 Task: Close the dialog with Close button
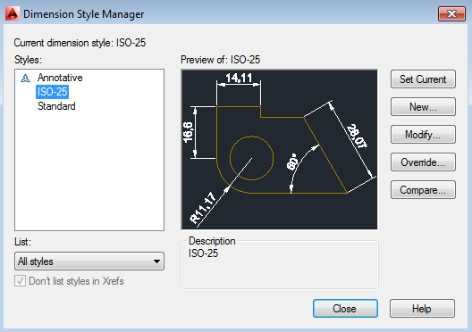[x=345, y=308]
